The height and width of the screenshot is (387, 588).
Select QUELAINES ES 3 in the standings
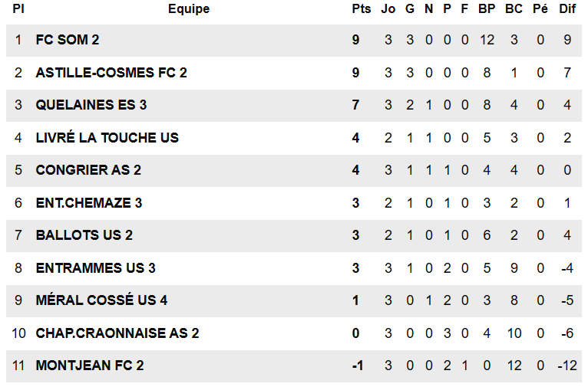(x=91, y=105)
